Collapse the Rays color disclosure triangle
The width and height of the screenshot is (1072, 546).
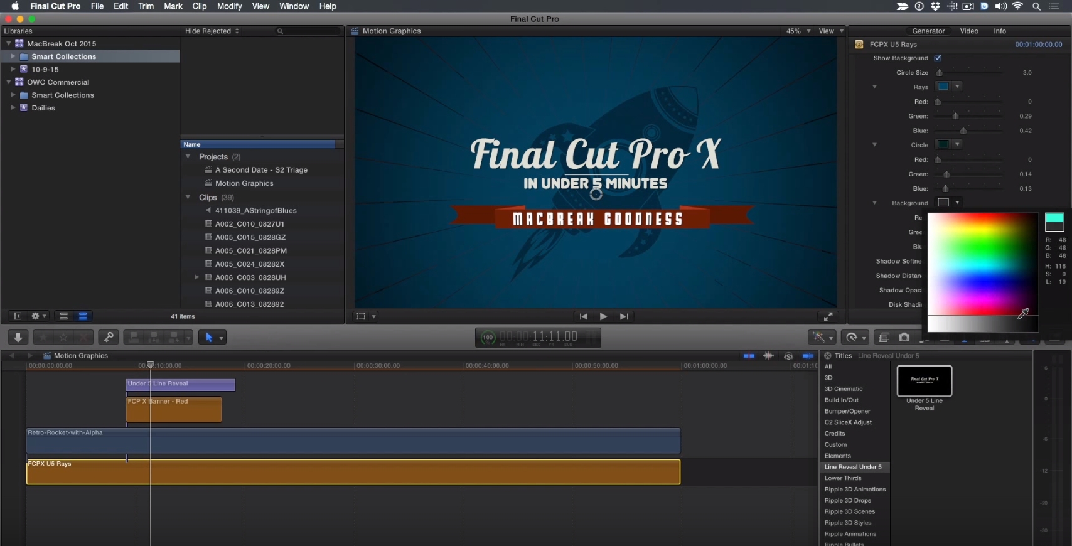(x=874, y=87)
